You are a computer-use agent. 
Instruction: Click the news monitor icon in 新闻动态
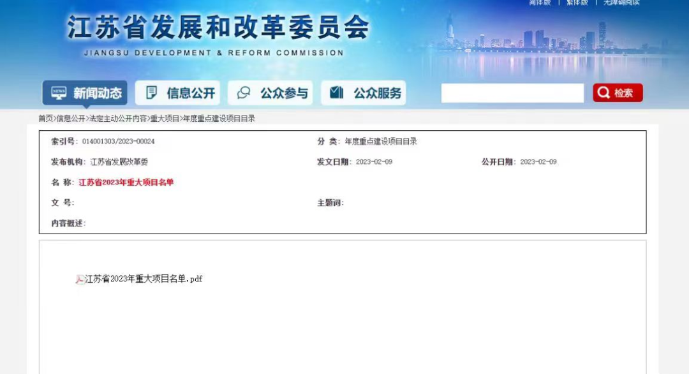pos(59,93)
